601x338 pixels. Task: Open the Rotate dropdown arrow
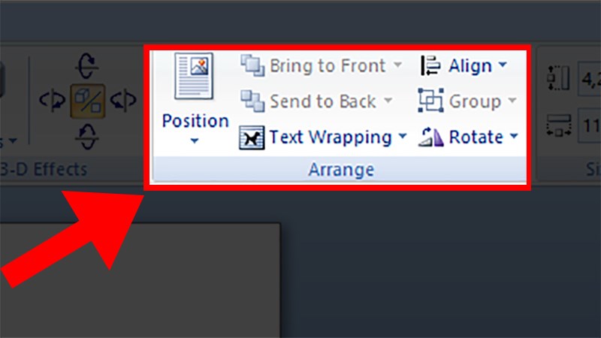pyautogui.click(x=514, y=136)
